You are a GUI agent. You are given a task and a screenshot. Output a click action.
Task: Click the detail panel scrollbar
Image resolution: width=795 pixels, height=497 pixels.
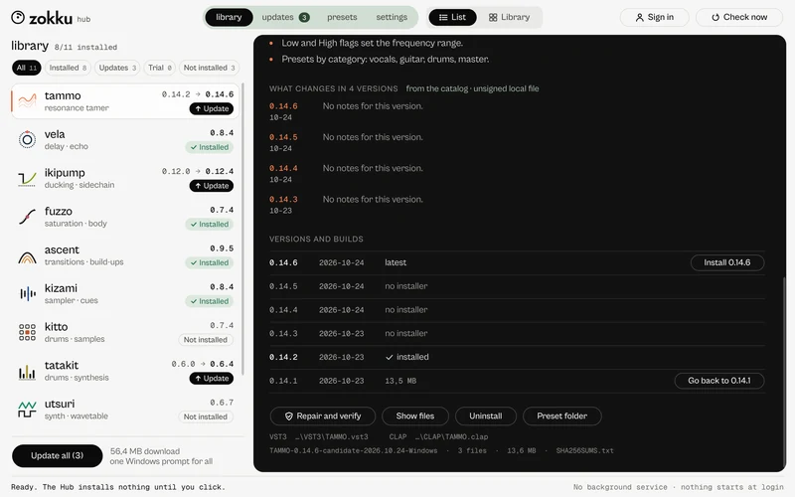click(783, 370)
